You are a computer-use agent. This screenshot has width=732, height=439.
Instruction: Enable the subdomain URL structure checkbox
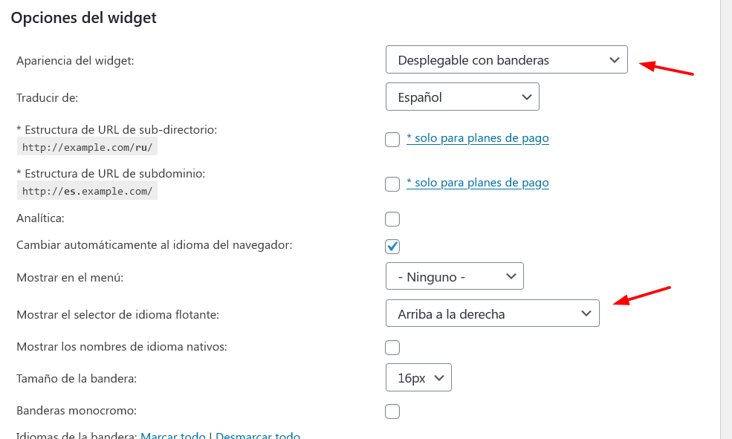click(x=392, y=183)
